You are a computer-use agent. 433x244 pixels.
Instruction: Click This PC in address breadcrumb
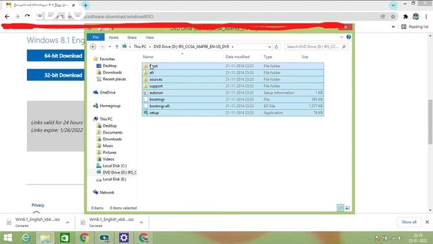[140, 47]
